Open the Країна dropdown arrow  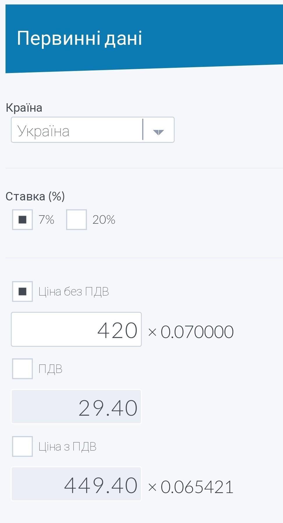tap(158, 132)
